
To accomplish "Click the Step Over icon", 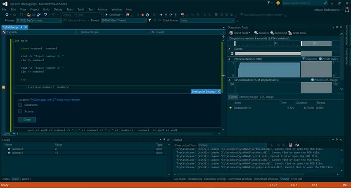I will 171,15.
